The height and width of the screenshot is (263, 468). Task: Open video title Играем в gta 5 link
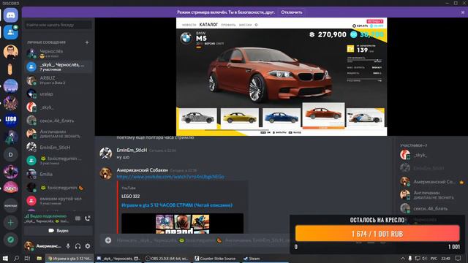[177, 205]
